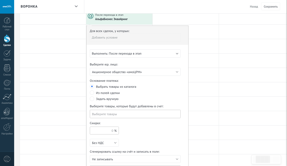Open legal entity dropdown 'Акционерное общество «амоЦРМ»'
The width and height of the screenshot is (287, 166).
pyautogui.click(x=135, y=72)
